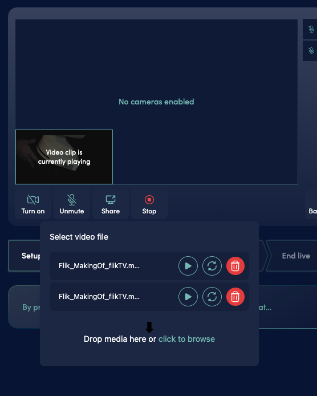Delete the second Flik_MakingOf_flikTV video file
The width and height of the screenshot is (317, 396).
[x=235, y=297]
